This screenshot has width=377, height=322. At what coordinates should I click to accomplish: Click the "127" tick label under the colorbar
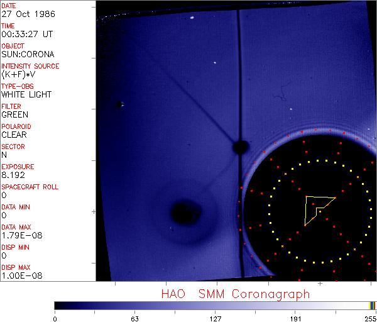[216, 318]
